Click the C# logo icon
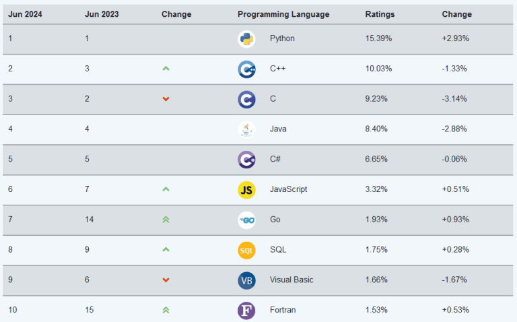517x322 pixels. [x=246, y=160]
